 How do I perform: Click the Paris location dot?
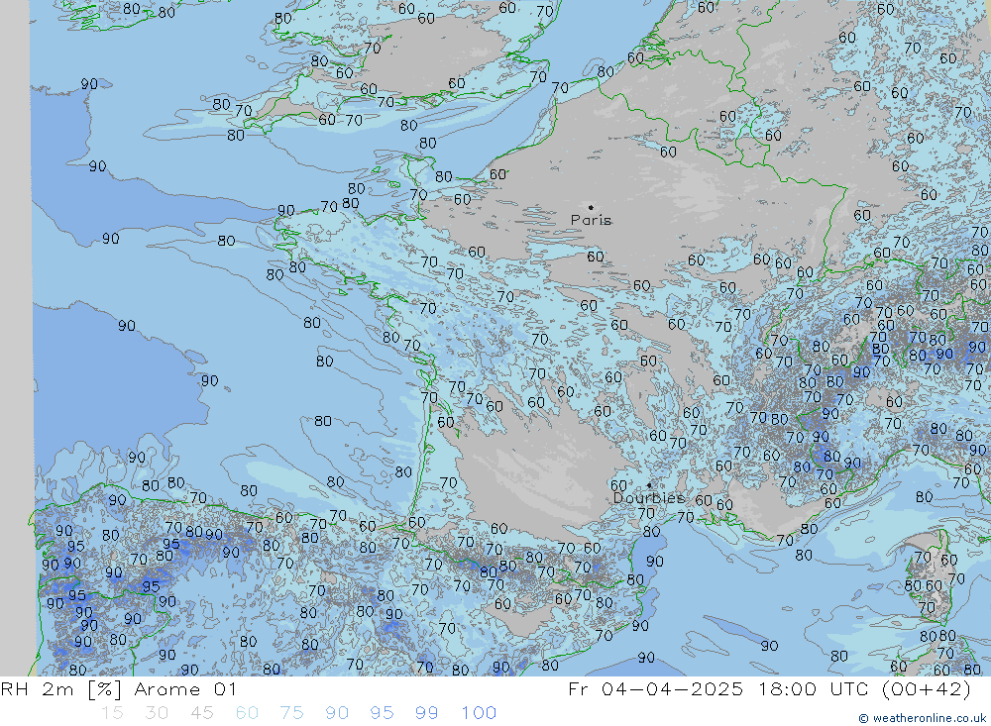(x=591, y=207)
